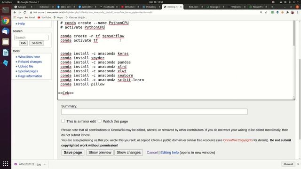Click the green extension icon in toolbar

tap(272, 13)
